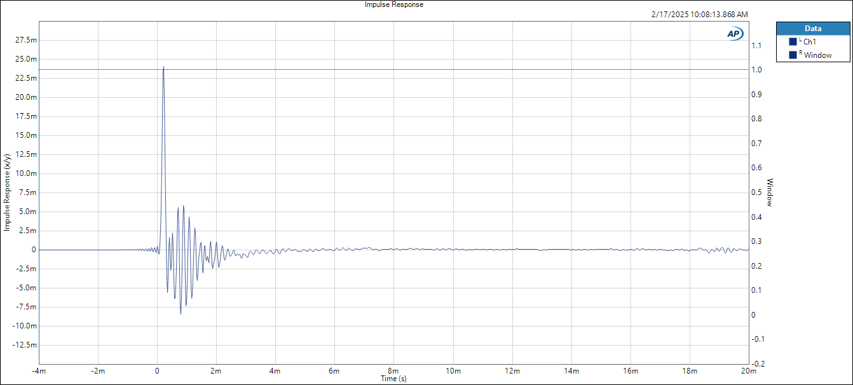Click the 10m time axis value
This screenshot has height=385, width=853.
pos(453,371)
